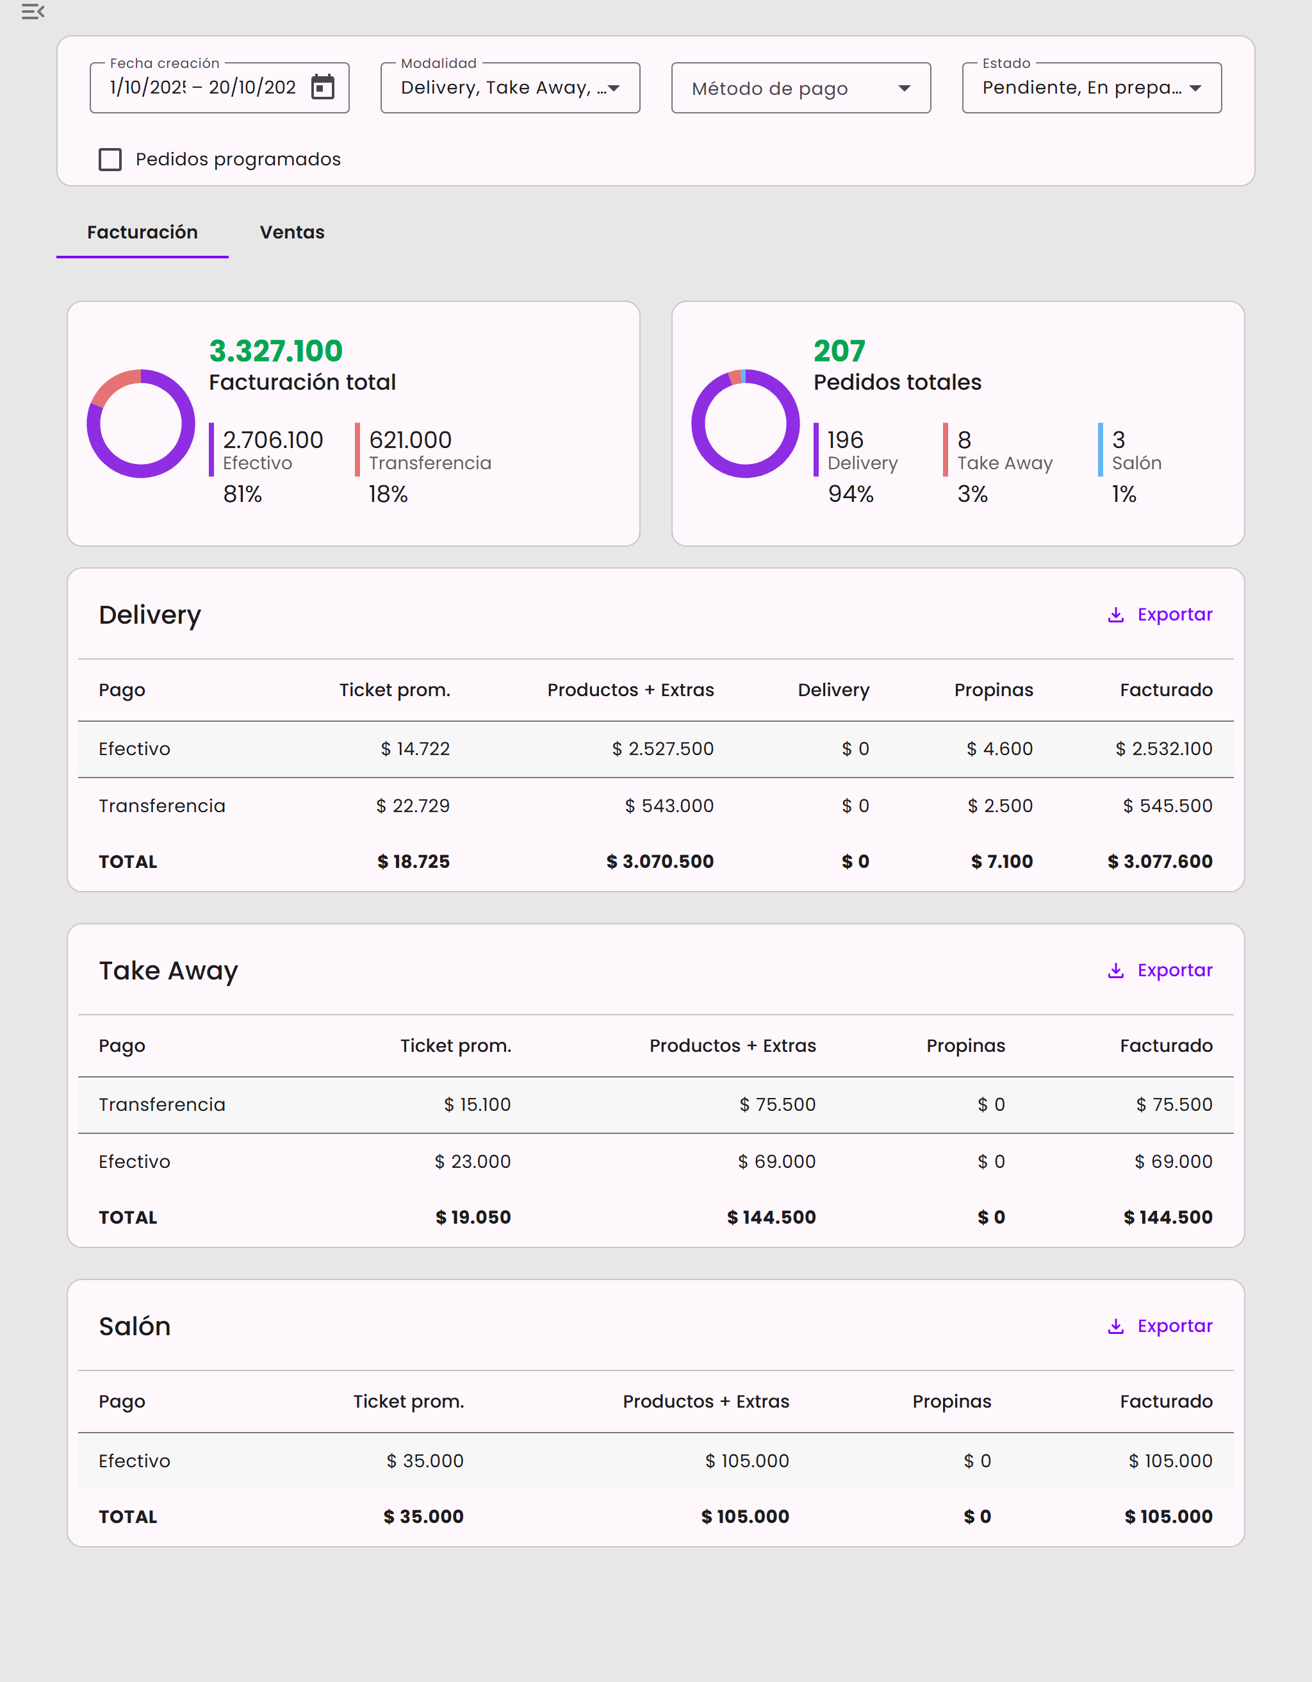The height and width of the screenshot is (1682, 1312).
Task: Click the Delivery export download icon
Action: tap(1115, 615)
